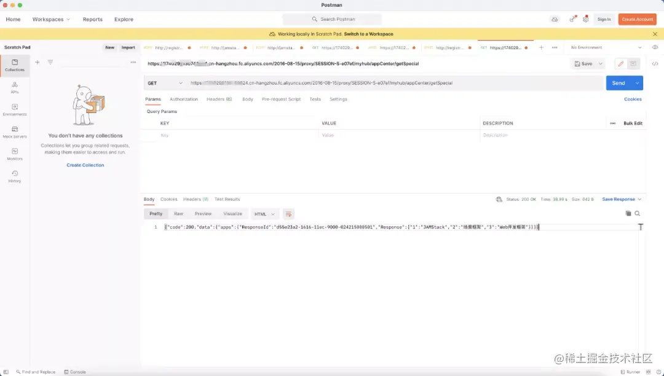Go to Home in top navigation
The height and width of the screenshot is (376, 664).
click(13, 20)
